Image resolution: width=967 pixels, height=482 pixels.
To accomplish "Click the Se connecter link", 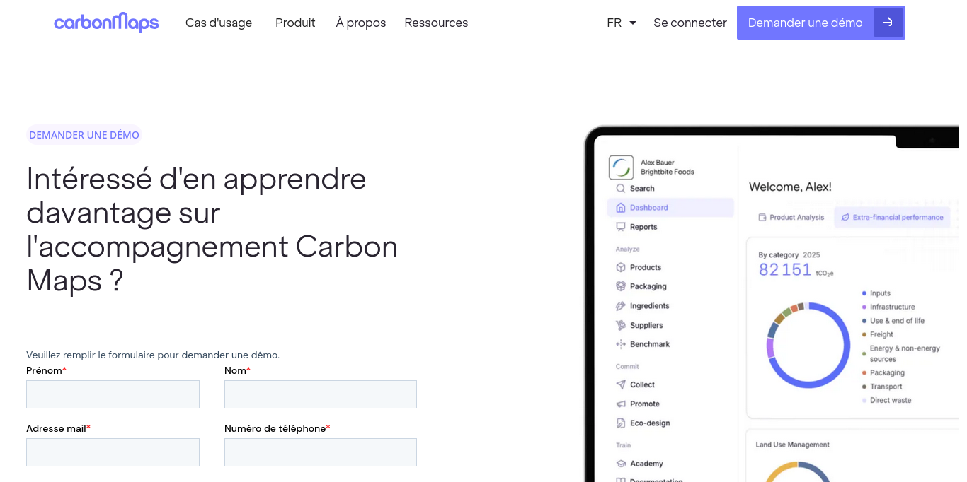I will click(690, 23).
